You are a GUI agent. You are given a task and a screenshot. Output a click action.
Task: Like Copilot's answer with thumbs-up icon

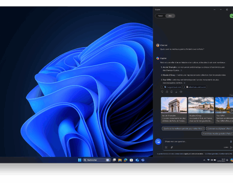167,91
